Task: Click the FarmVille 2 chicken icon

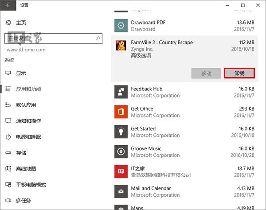Action: (x=121, y=46)
